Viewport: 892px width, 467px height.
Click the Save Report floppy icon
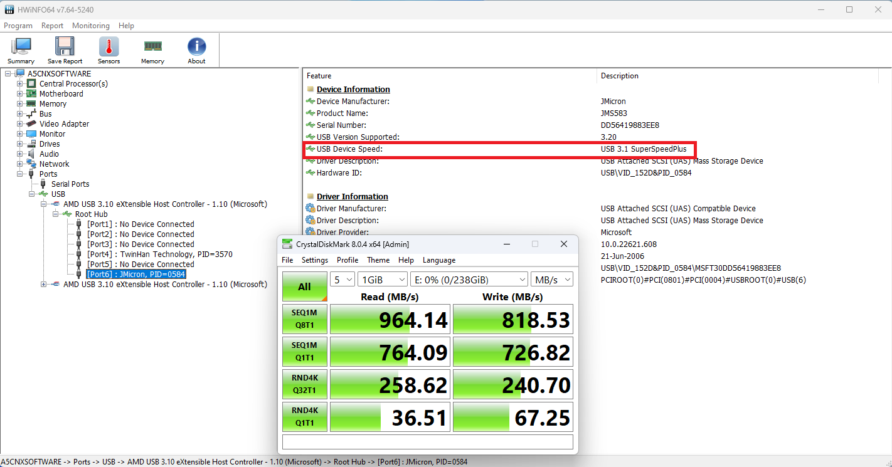point(65,51)
